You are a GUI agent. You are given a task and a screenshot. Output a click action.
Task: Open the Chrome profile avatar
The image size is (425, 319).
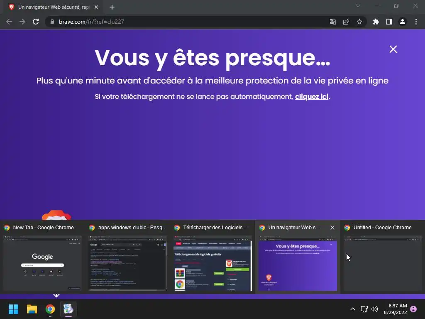[403, 22]
